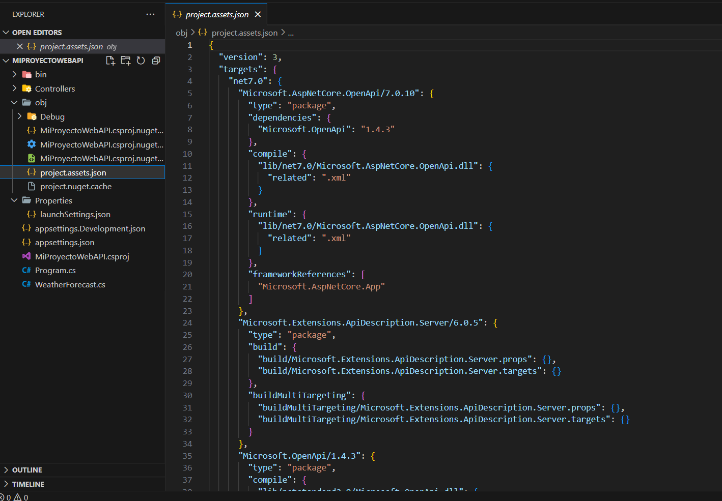Click the EXPLORER panel title
Image resolution: width=722 pixels, height=501 pixels.
[x=29, y=14]
